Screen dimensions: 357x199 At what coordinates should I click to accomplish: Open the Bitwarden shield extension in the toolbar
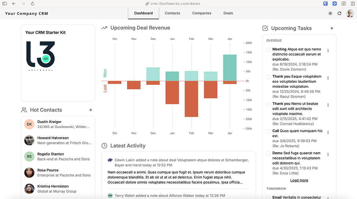click(x=325, y=4)
